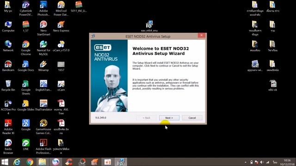Select the LINE desktop icon

pyautogui.click(x=26, y=145)
